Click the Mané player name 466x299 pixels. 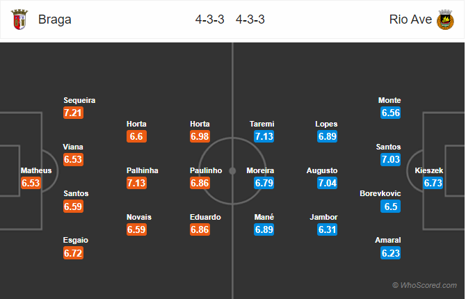point(264,217)
